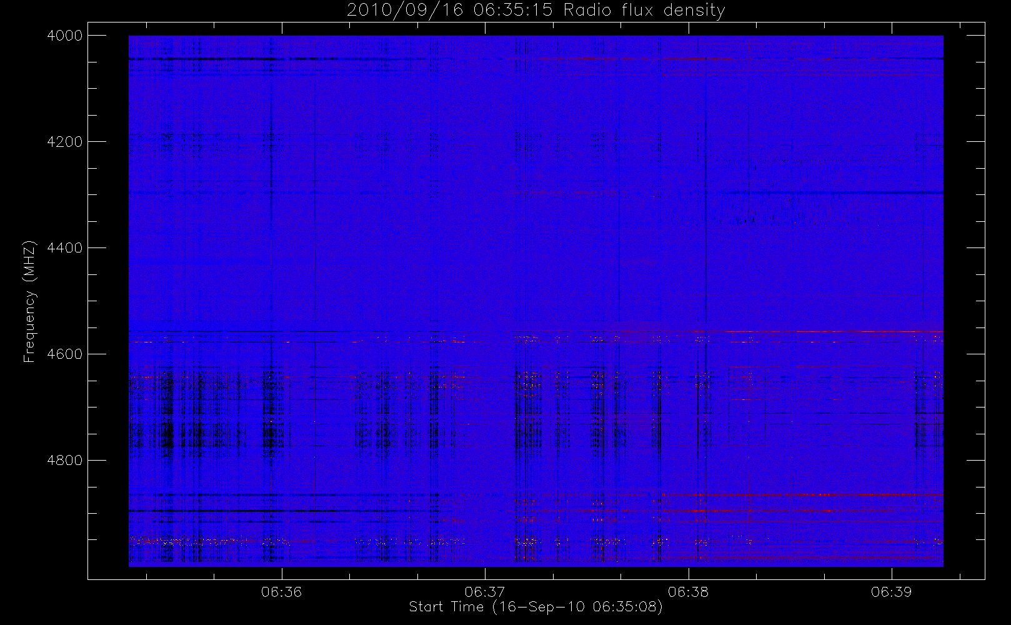Click the 06:38 time tick label

pyautogui.click(x=688, y=592)
